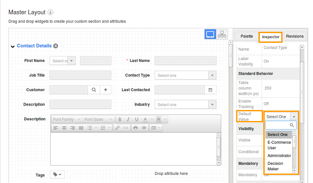Screen dimensions: 313x183
Task: Choose Administrator from default value list
Action: pyautogui.click(x=279, y=156)
